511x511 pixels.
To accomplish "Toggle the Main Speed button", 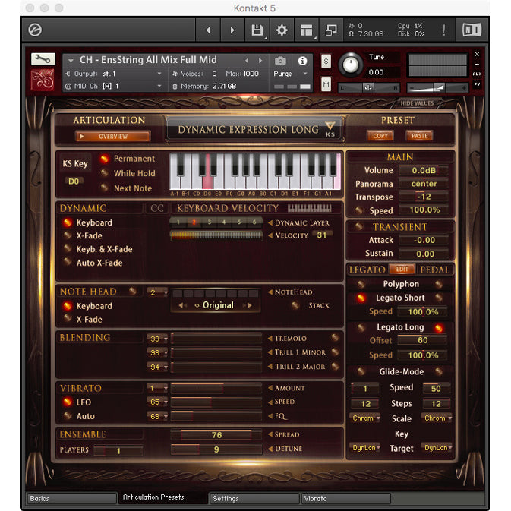I will (359, 210).
